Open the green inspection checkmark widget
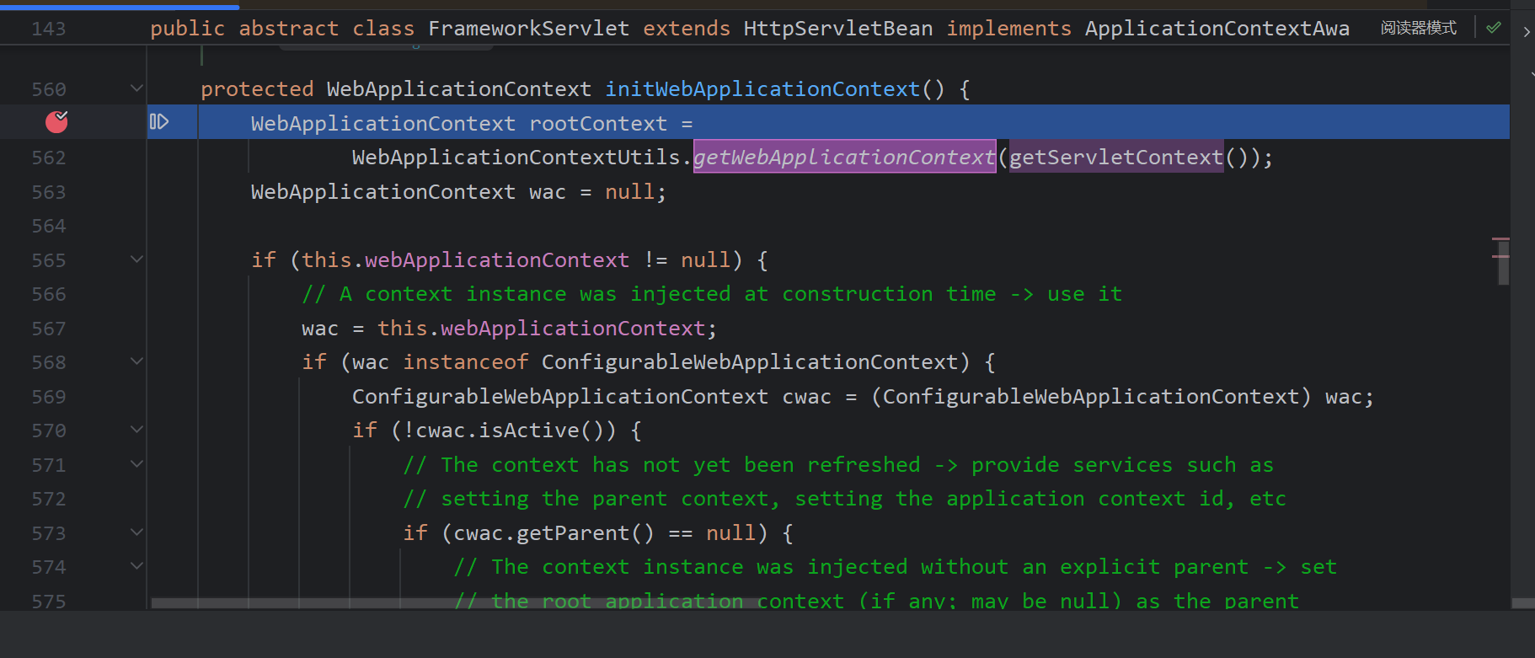 [x=1494, y=28]
